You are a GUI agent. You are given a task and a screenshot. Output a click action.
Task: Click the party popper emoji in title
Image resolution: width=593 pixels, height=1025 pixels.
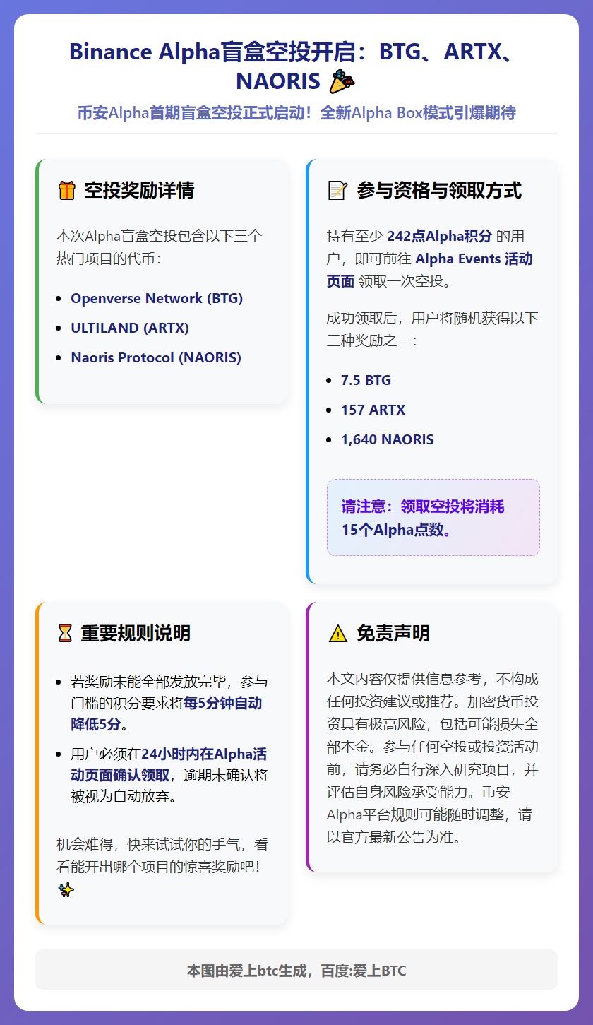click(x=342, y=81)
